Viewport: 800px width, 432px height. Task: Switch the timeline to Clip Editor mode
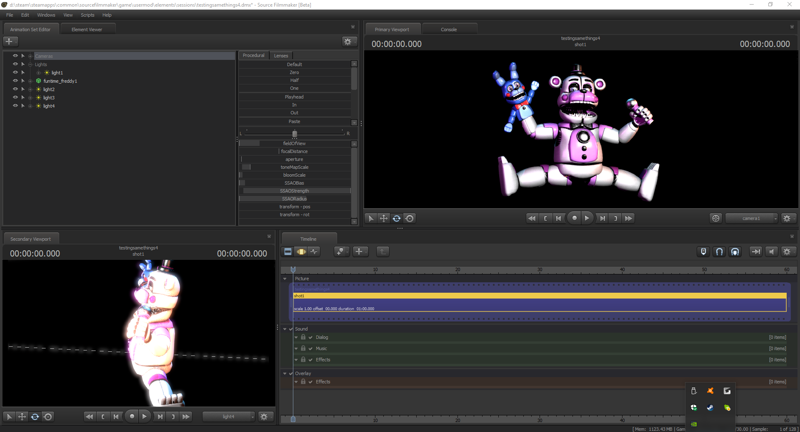(288, 252)
